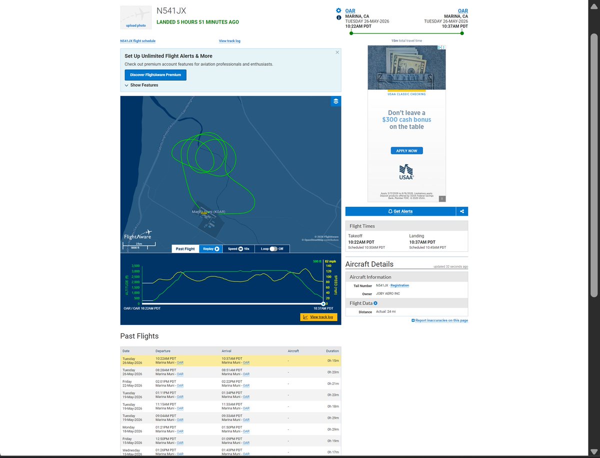600x458 pixels.
Task: Change replay Speed 10x
Action: [x=238, y=249]
